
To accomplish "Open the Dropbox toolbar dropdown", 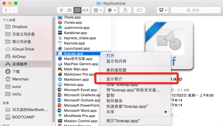I will (163, 10).
